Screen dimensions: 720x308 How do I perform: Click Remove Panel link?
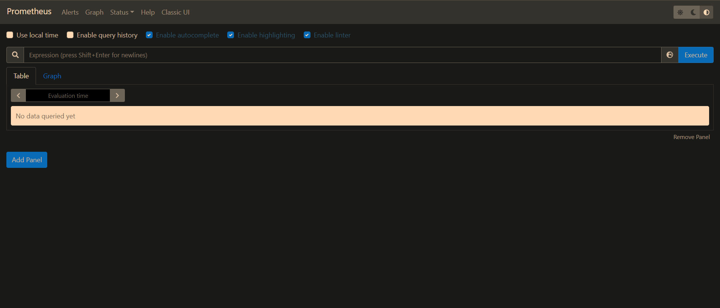point(691,137)
